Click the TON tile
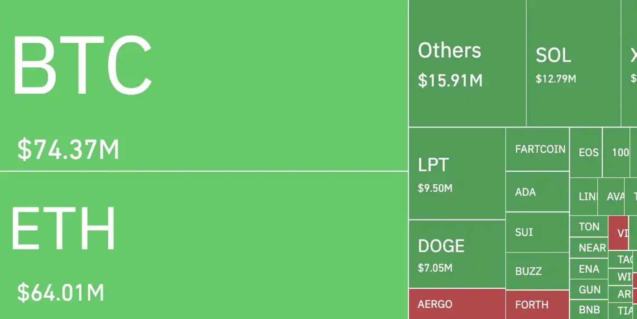Image resolution: width=637 pixels, height=319 pixels. click(589, 226)
